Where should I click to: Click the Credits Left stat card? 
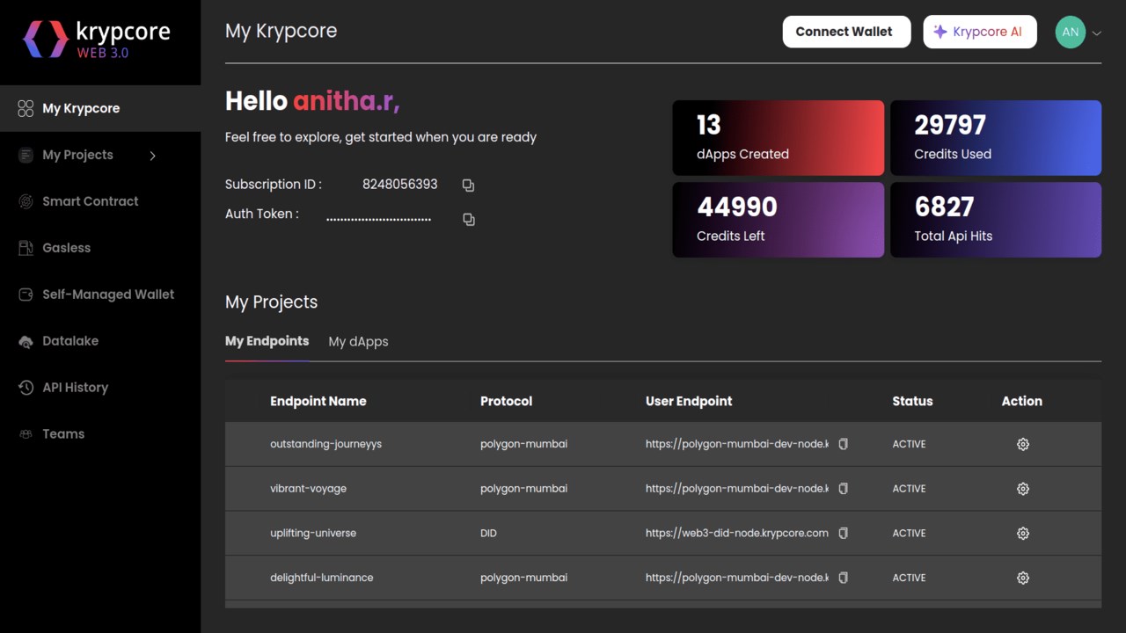coord(778,220)
